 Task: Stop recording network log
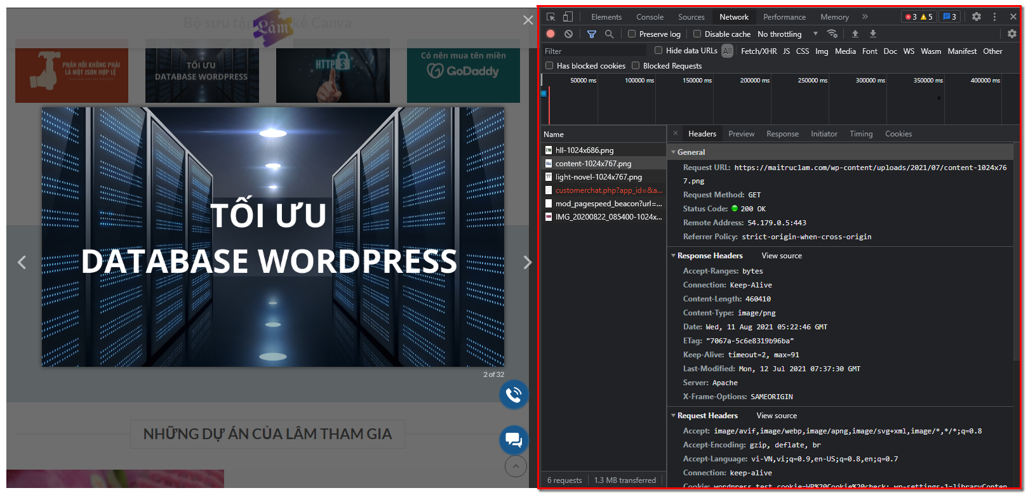[551, 34]
